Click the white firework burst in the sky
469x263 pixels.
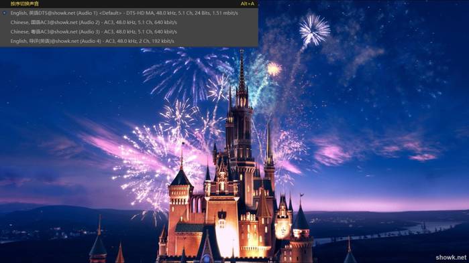(315, 29)
